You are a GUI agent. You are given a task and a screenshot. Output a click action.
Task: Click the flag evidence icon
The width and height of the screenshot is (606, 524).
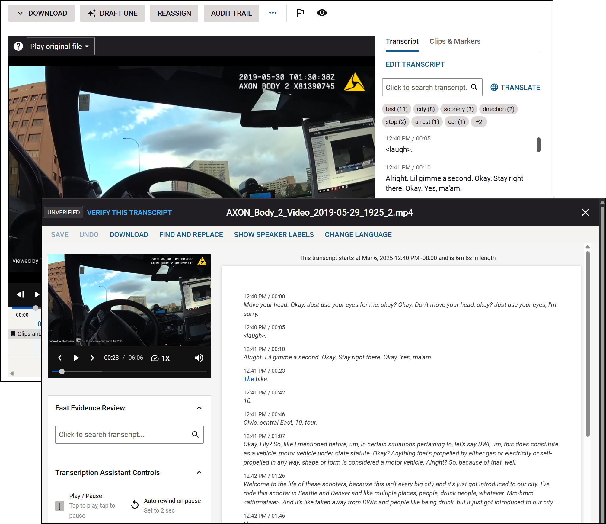300,13
